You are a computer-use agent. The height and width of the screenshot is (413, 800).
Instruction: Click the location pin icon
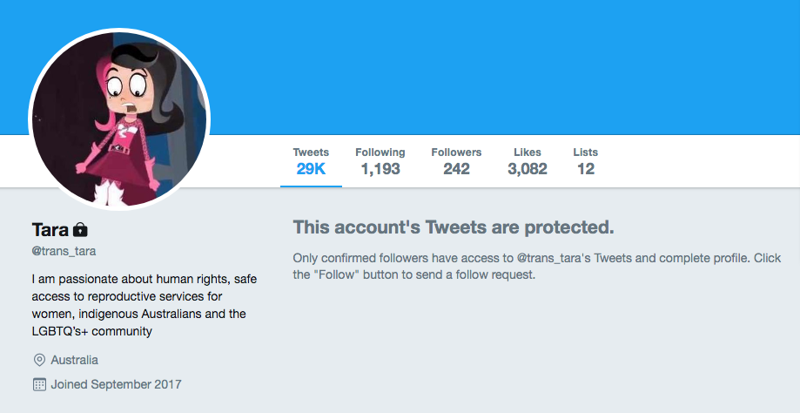(x=39, y=360)
